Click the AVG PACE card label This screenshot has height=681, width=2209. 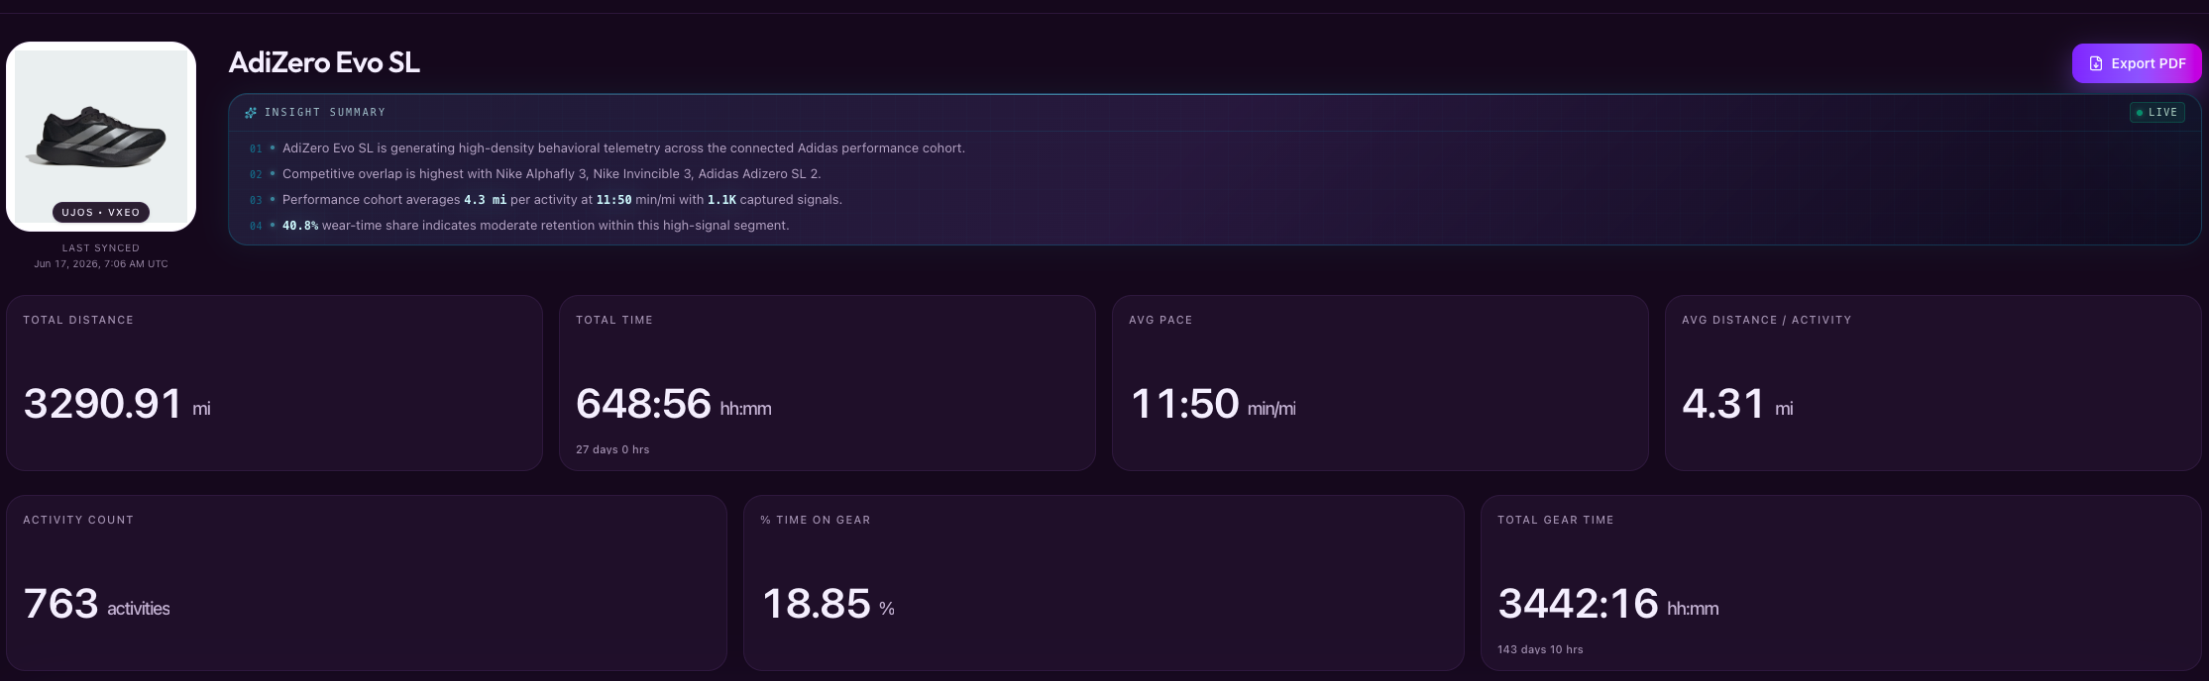click(x=1160, y=320)
